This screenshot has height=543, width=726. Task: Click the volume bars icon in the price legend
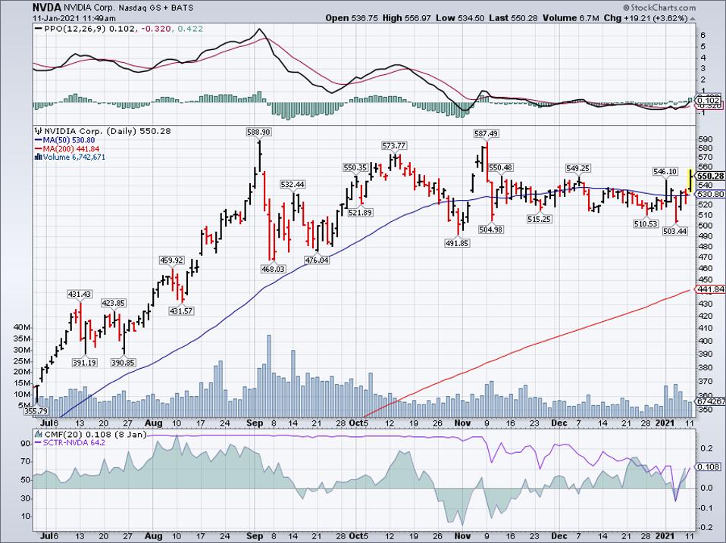38,158
